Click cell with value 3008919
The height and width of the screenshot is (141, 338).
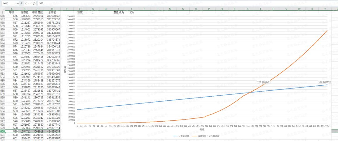[37, 131]
